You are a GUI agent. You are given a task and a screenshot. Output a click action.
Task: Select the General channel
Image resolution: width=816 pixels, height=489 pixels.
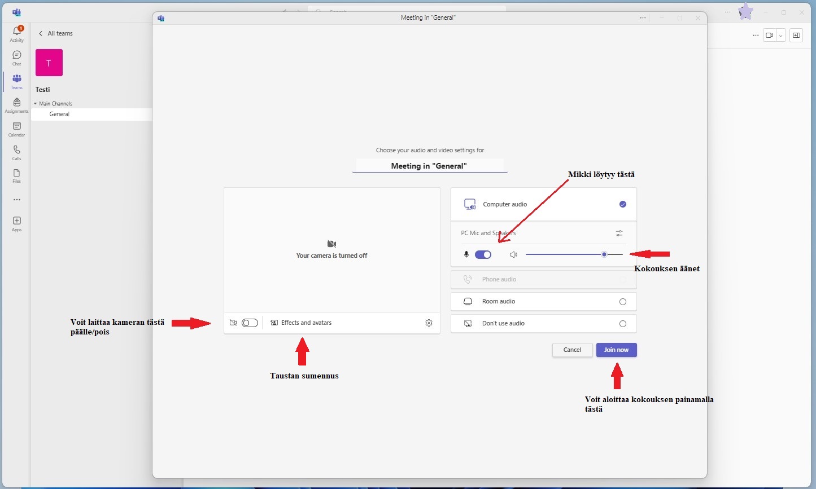click(59, 114)
